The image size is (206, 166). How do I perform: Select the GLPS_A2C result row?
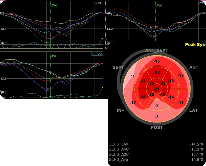[x=156, y=154]
